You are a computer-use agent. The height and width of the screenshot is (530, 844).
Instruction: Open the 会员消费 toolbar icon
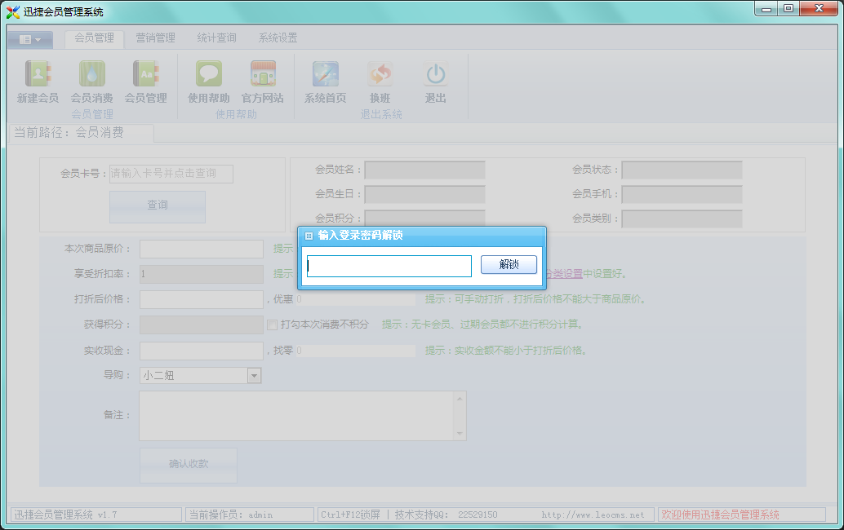(92, 73)
